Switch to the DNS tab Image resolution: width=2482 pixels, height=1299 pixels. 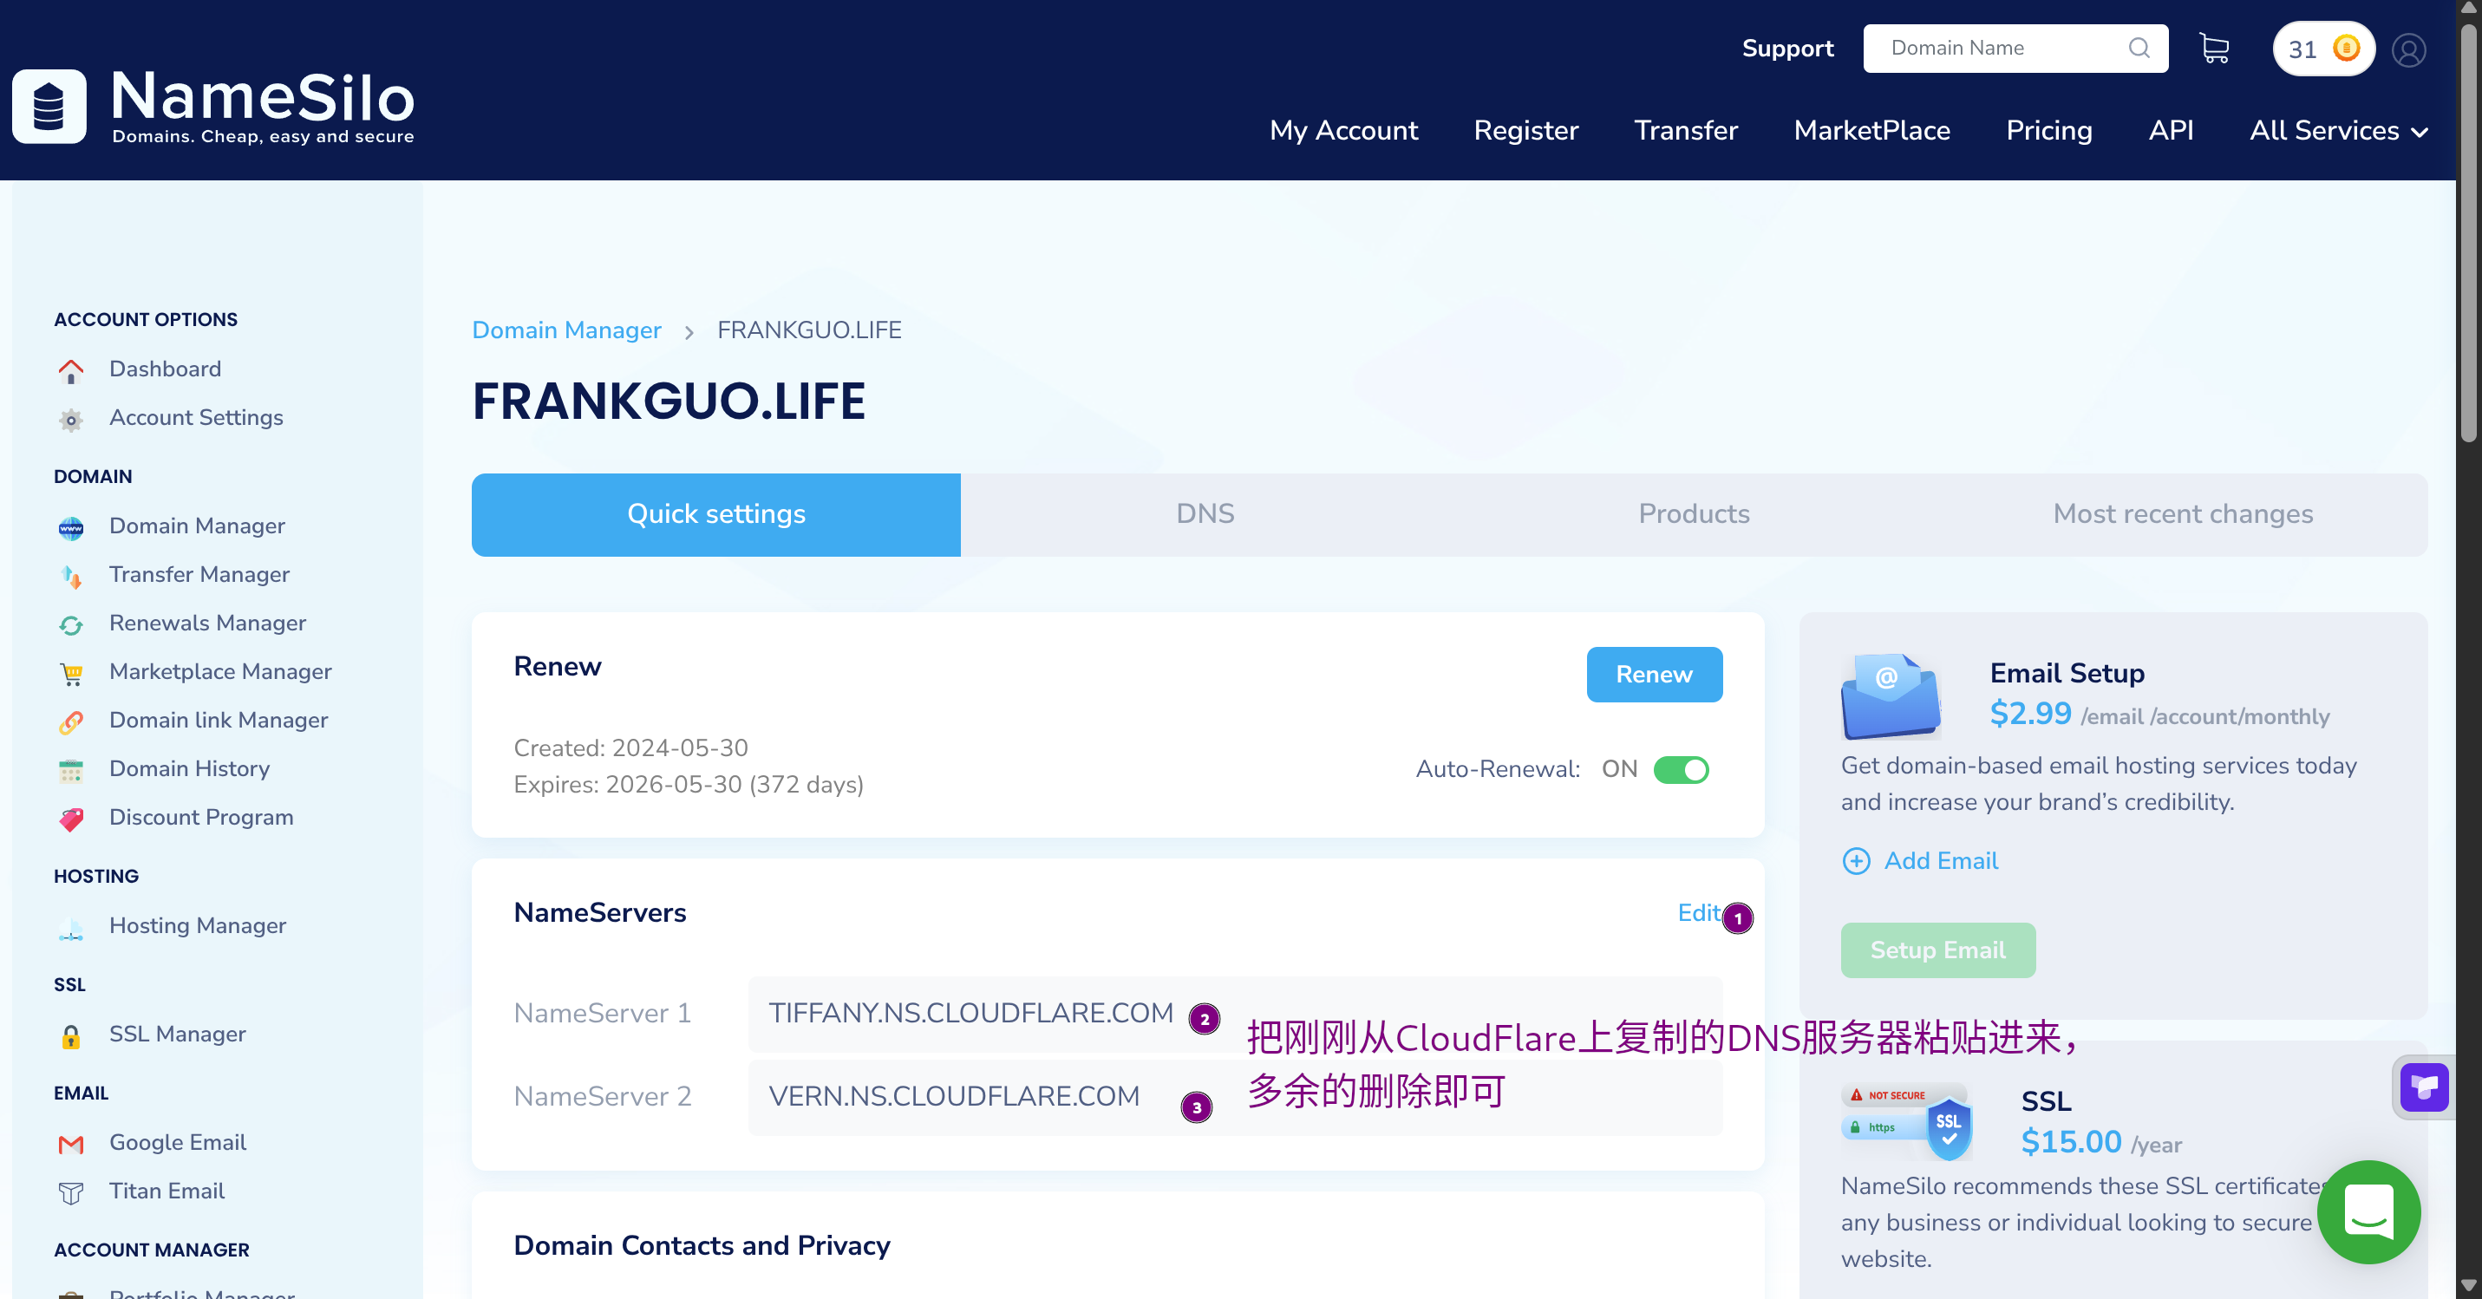[1205, 513]
